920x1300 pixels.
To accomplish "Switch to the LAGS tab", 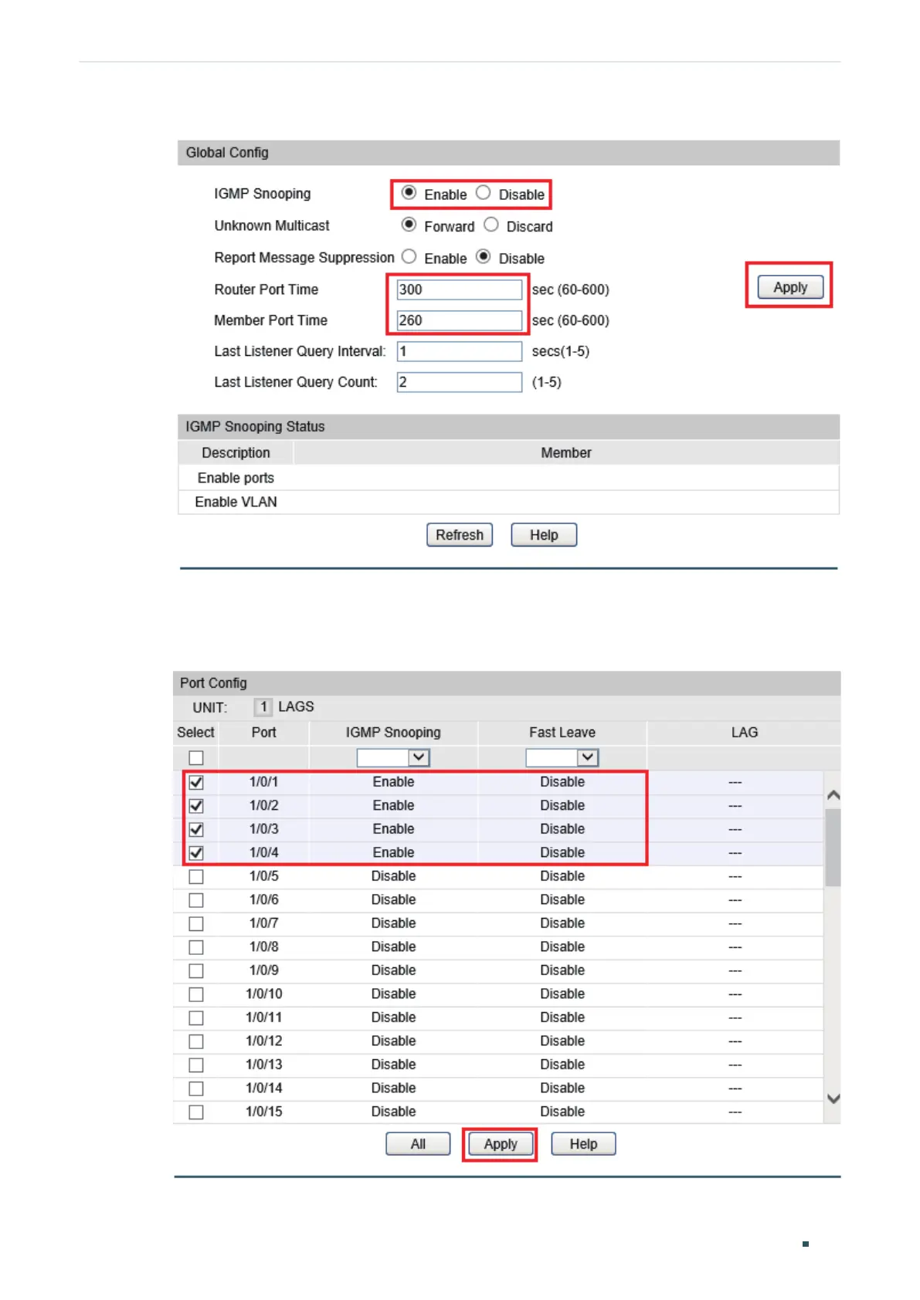I will coord(296,707).
